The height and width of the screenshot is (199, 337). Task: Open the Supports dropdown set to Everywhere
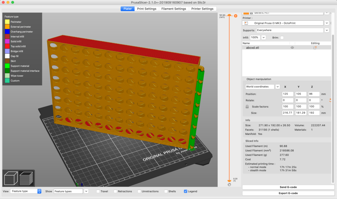pyautogui.click(x=326, y=30)
